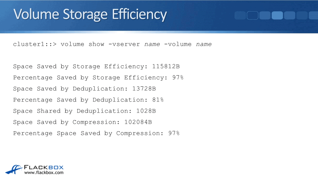318x179 pixels.
Task: Click the brightest light-blue header square
Action: (277, 15)
